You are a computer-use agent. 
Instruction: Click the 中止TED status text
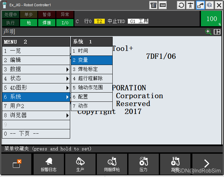(116, 21)
